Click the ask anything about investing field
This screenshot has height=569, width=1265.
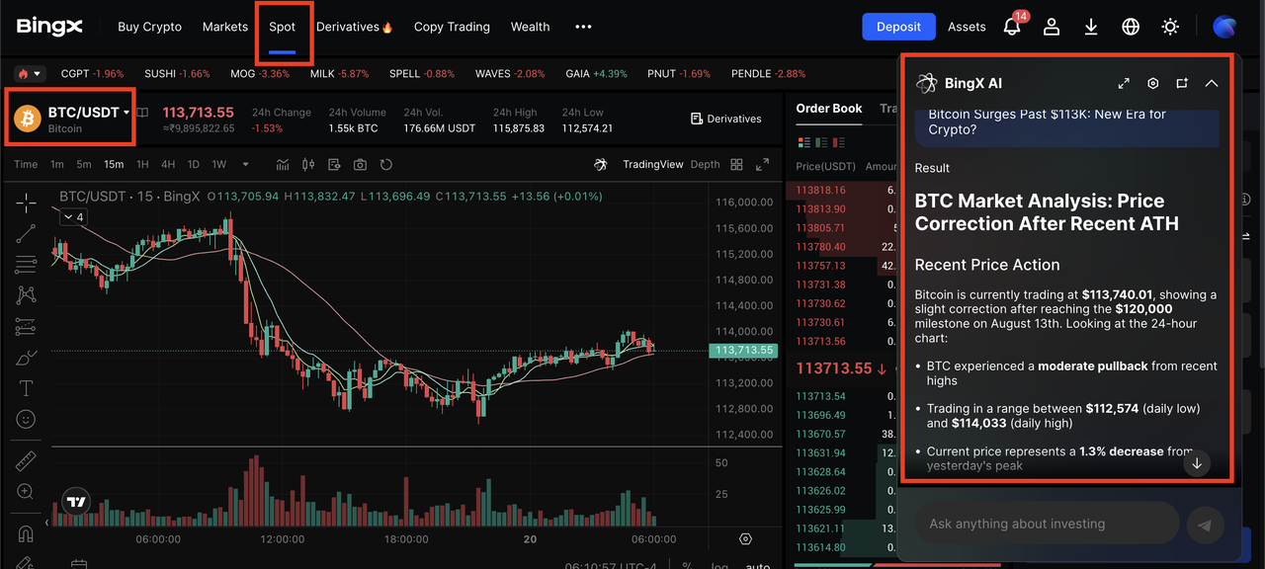(x=1047, y=525)
